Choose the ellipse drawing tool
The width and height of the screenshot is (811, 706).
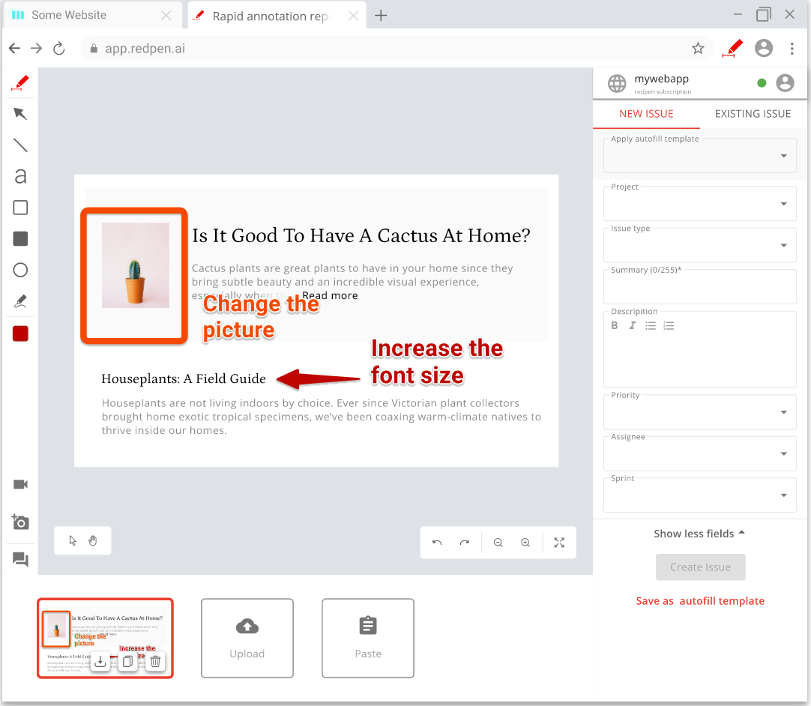20,270
